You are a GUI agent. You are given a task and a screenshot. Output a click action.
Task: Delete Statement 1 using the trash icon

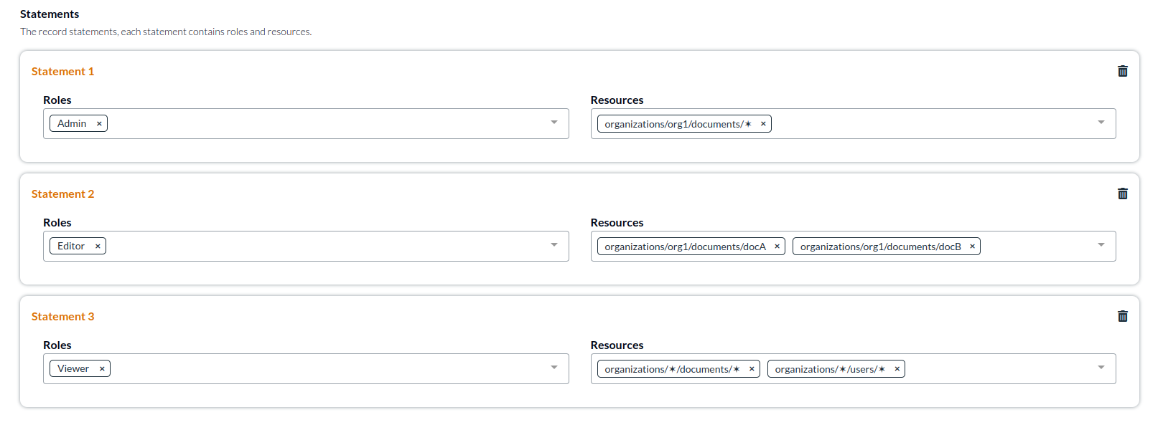[x=1123, y=71]
